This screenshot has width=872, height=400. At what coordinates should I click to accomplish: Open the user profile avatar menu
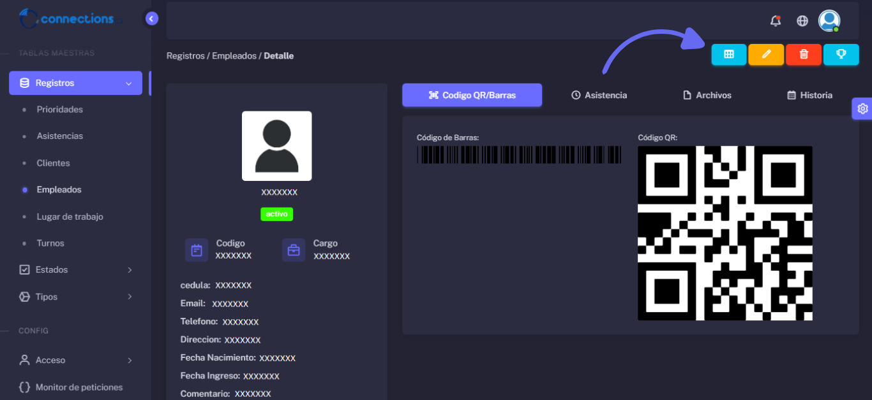pos(829,20)
